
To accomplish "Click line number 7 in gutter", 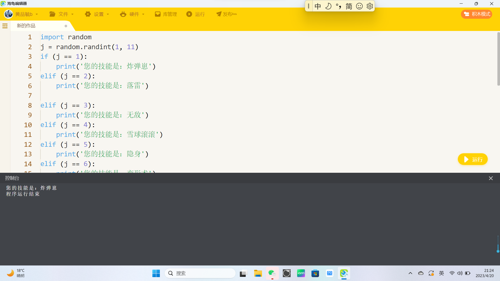I will click(30, 95).
